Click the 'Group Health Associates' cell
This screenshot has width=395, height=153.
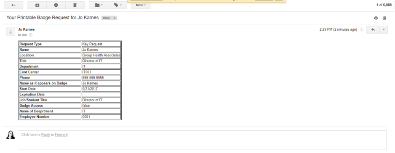[x=101, y=55]
